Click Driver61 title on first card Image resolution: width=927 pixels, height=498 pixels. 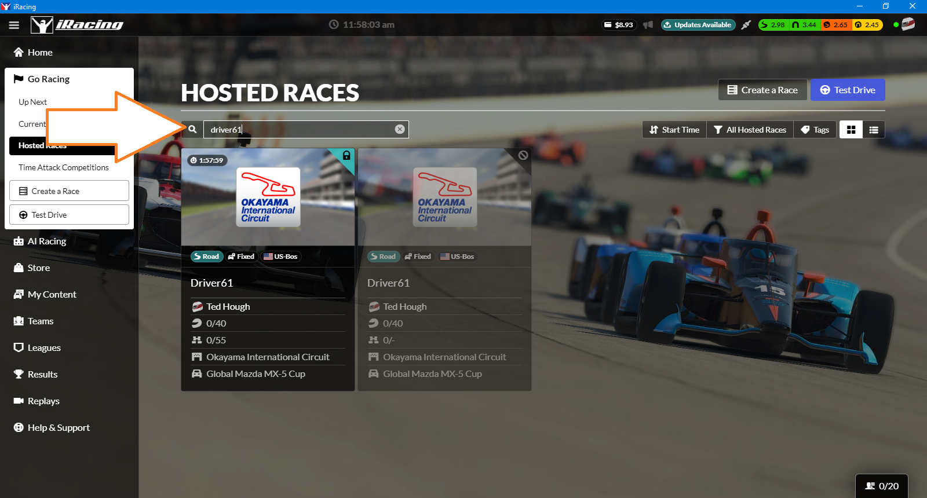click(x=212, y=283)
